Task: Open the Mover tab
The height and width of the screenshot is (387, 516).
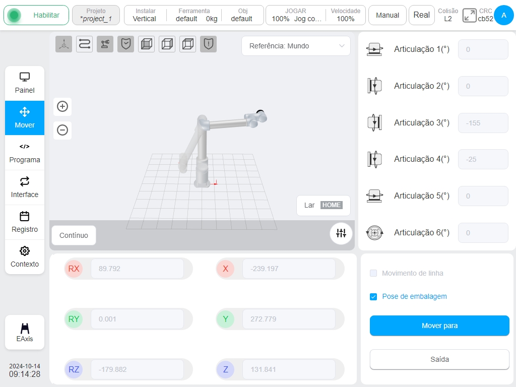Action: click(x=25, y=118)
